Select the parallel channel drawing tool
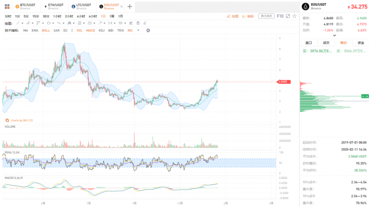The width and height of the screenshot is (370, 209). pyautogui.click(x=28, y=23)
